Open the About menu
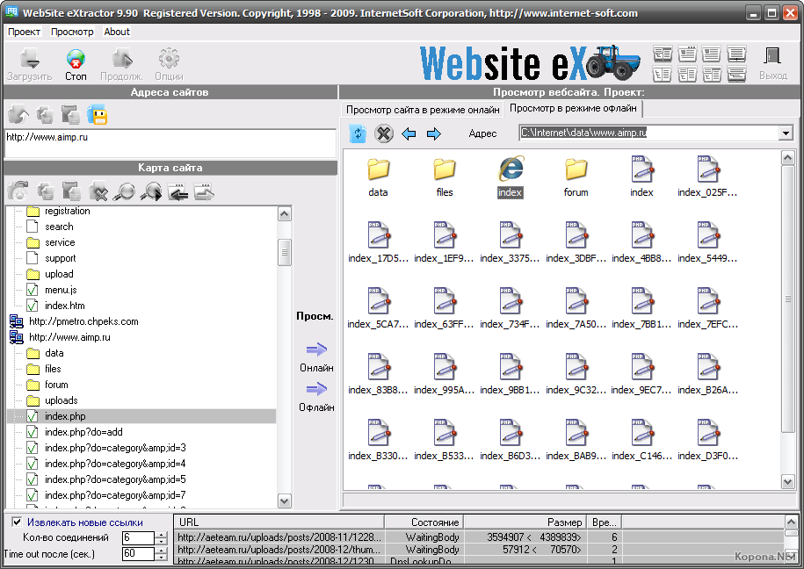Viewport: 804px width, 569px height. coord(117,32)
